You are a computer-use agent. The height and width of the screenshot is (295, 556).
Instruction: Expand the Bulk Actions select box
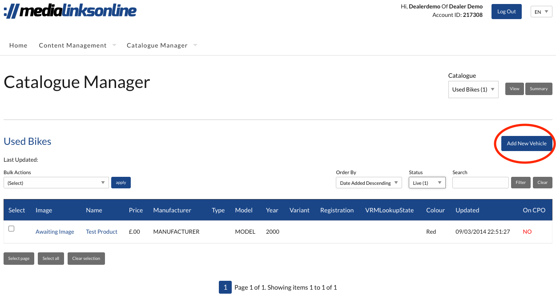coord(56,183)
